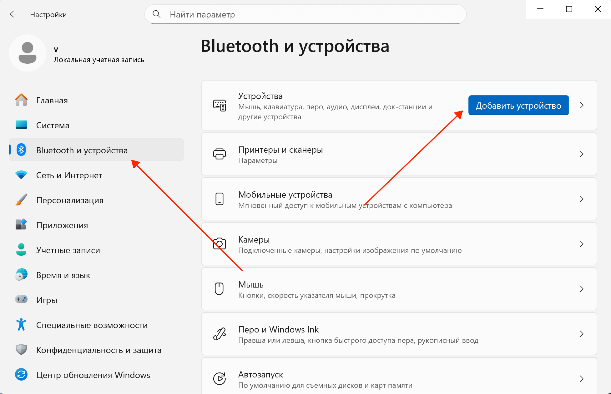Switch to Приложения section
Image resolution: width=611 pixels, height=394 pixels.
[x=96, y=225]
